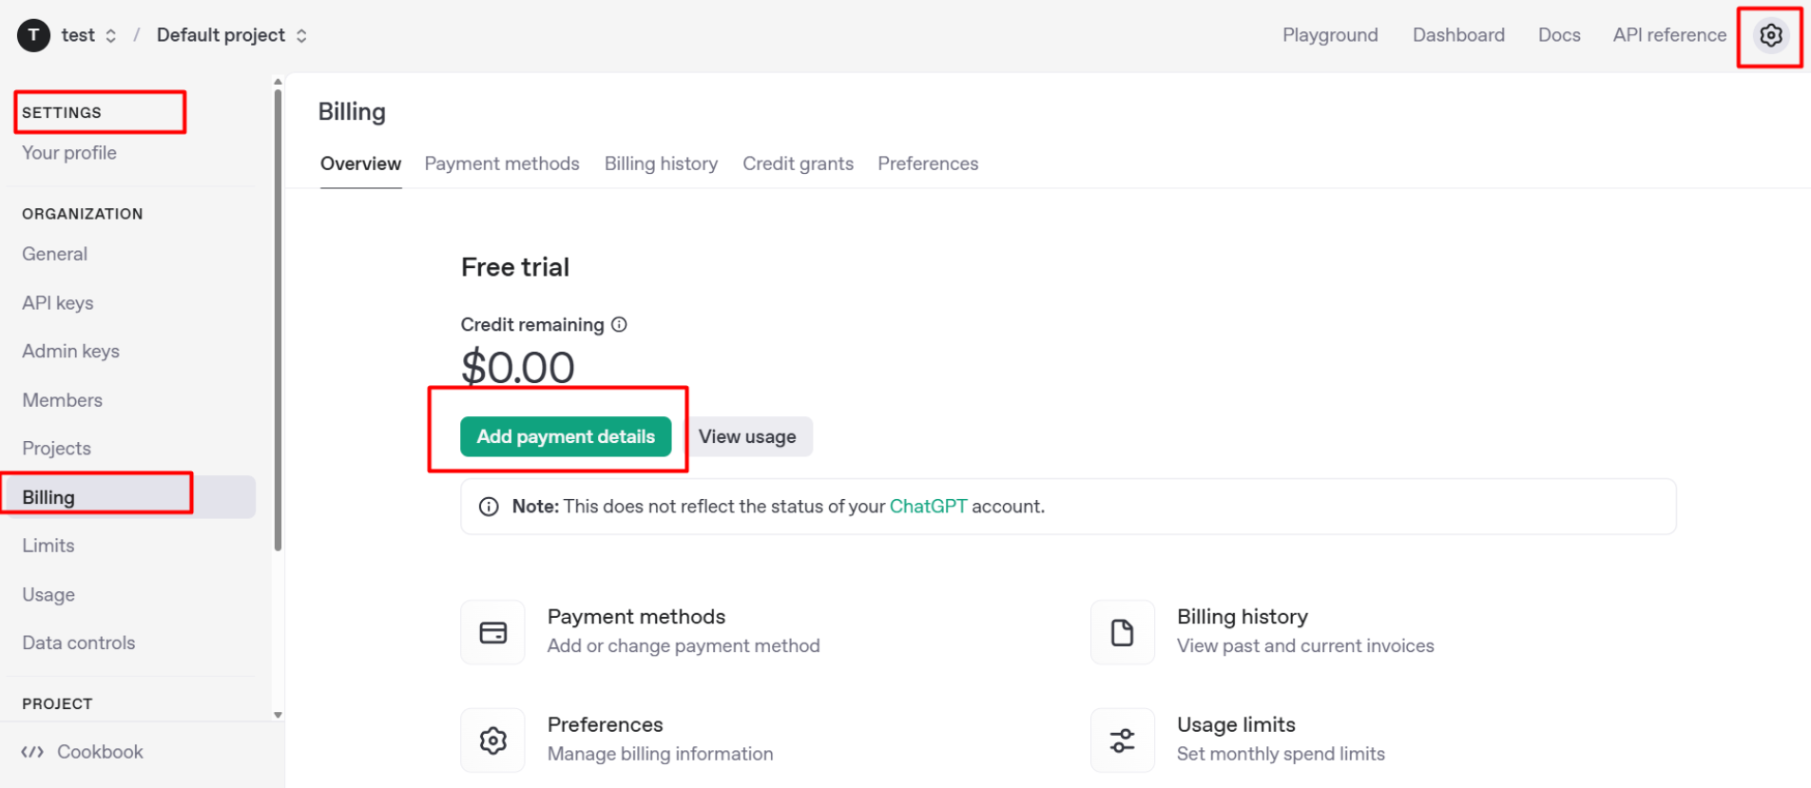Click the Usage limits sliders icon
The image size is (1811, 788).
click(x=1122, y=740)
